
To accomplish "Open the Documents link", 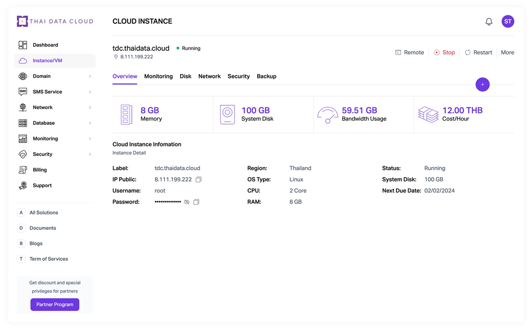I will 43,228.
